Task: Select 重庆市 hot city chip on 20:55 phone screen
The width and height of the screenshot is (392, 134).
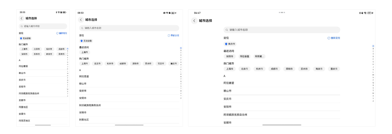Action: click(x=61, y=54)
